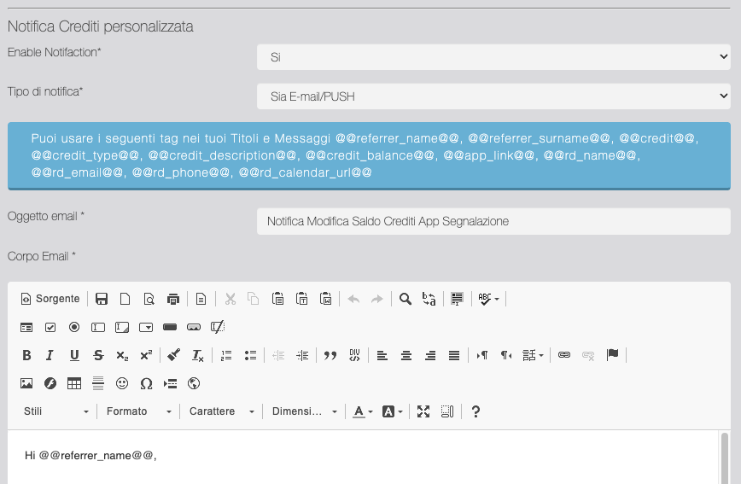Insert a checkbox form element
The height and width of the screenshot is (484, 741).
[x=50, y=327]
